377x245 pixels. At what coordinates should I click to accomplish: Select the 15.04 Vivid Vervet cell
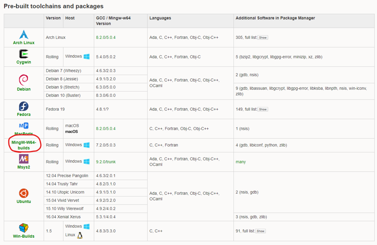click(69, 200)
